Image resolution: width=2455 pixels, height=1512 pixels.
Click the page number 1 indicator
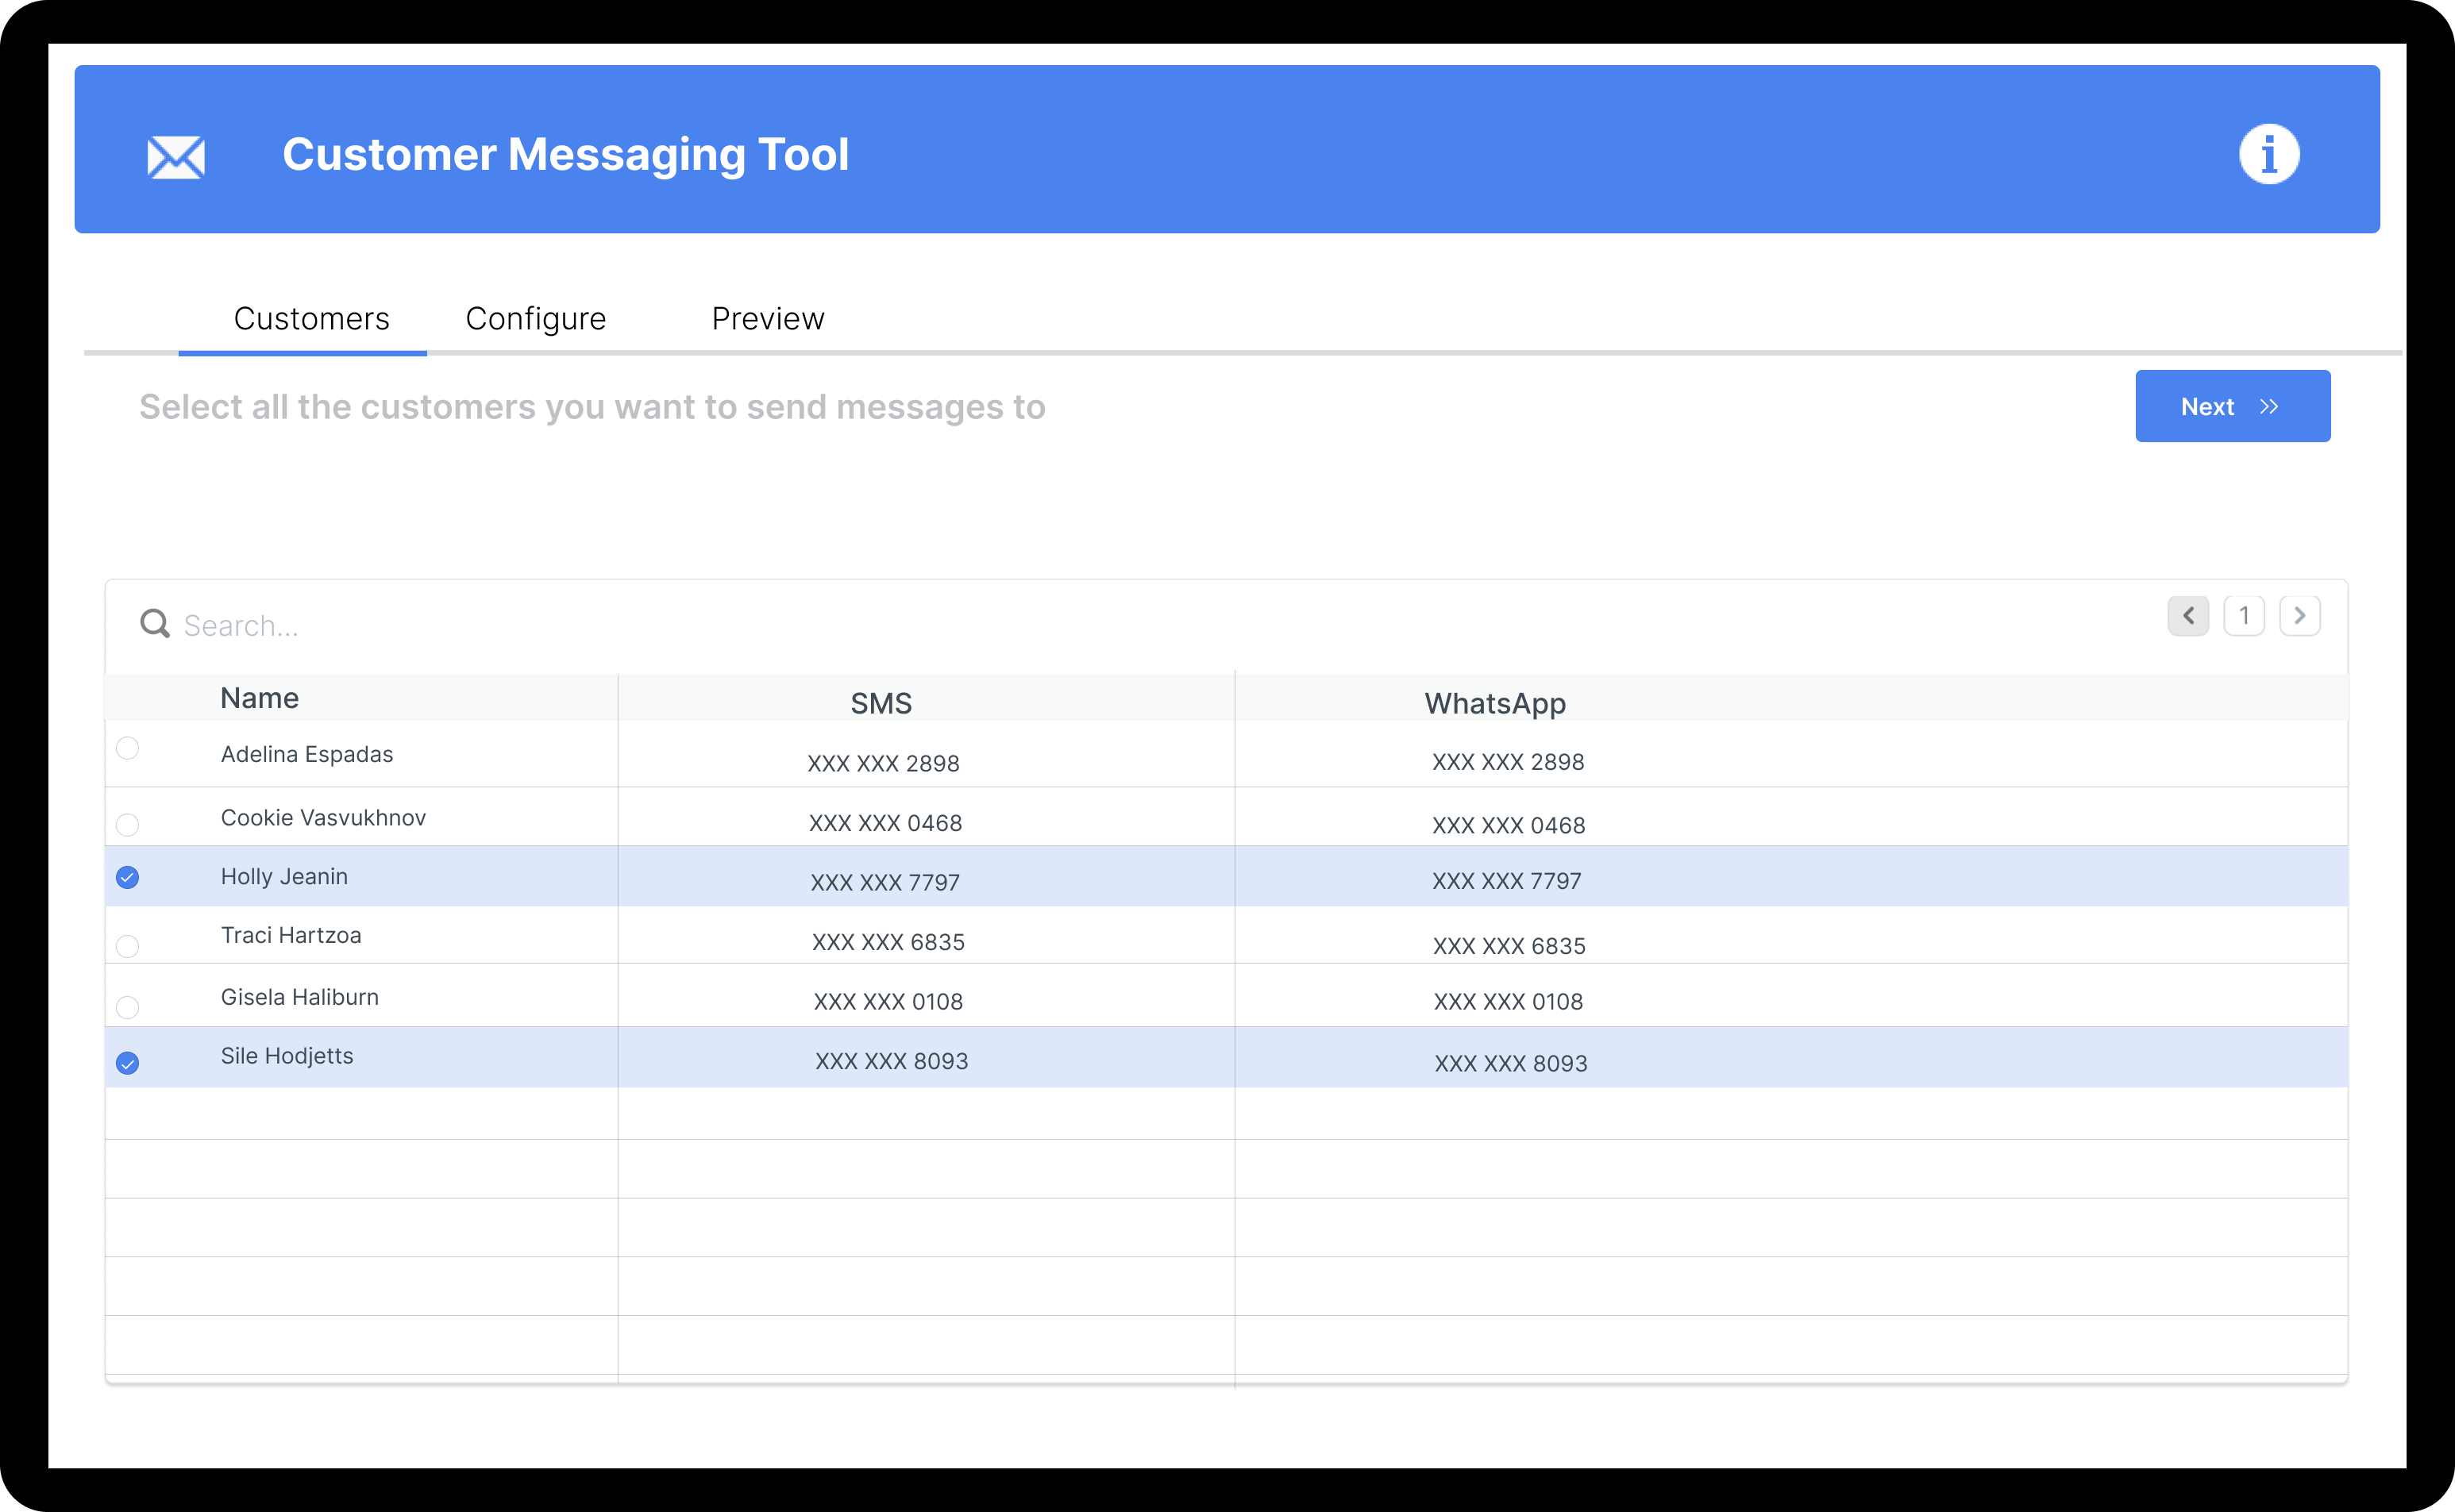[2244, 615]
